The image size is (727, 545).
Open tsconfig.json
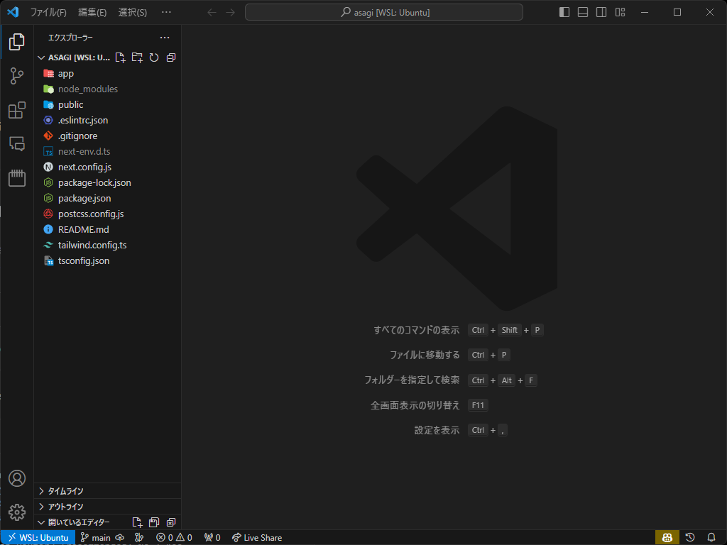coord(108,261)
